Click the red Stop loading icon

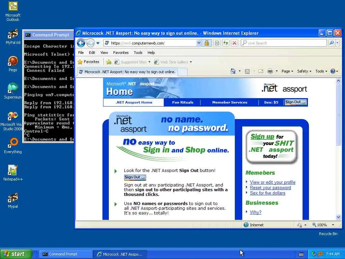tap(234, 43)
